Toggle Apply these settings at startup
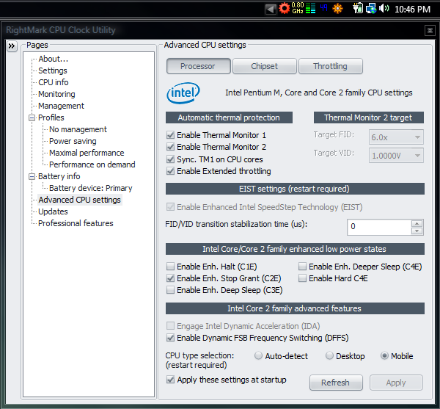 170,380
